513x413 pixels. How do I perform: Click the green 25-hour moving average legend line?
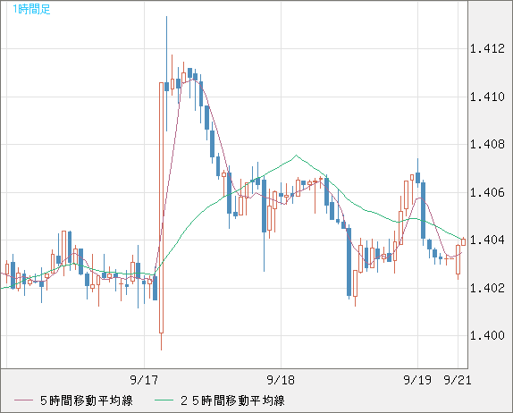tap(164, 400)
